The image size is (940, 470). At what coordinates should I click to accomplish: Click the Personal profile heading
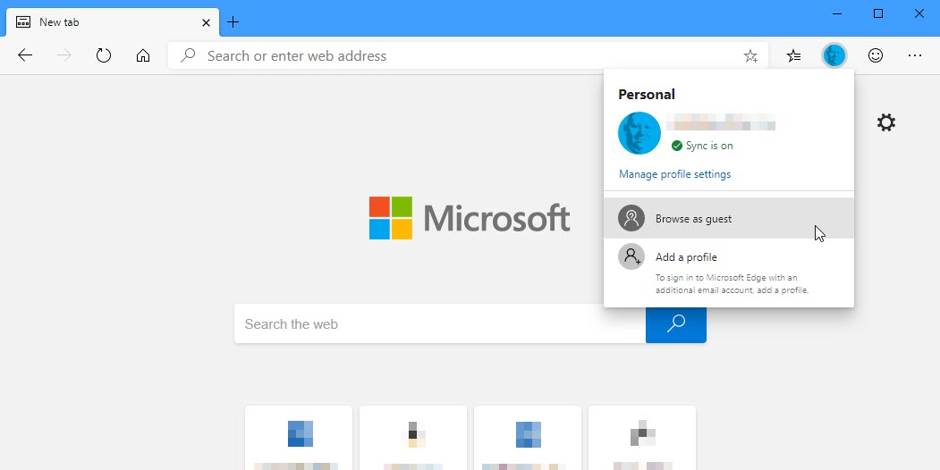647,94
